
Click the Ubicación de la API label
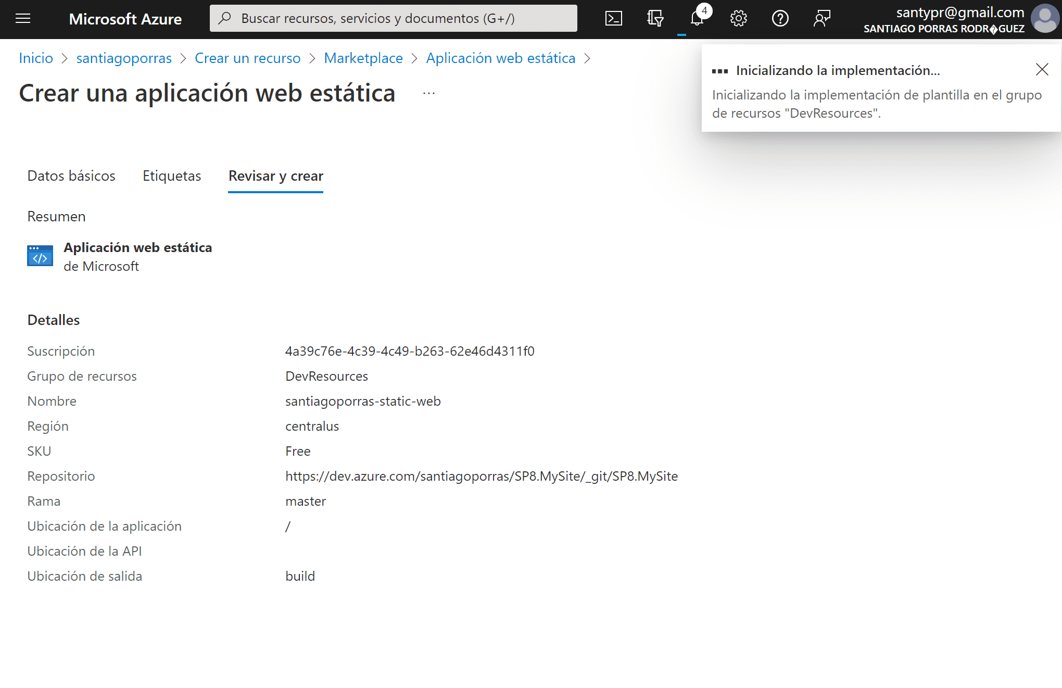(x=84, y=551)
